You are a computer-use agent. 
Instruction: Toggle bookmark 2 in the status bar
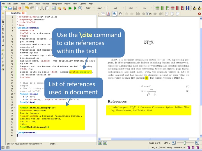pyautogui.click(x=193, y=147)
